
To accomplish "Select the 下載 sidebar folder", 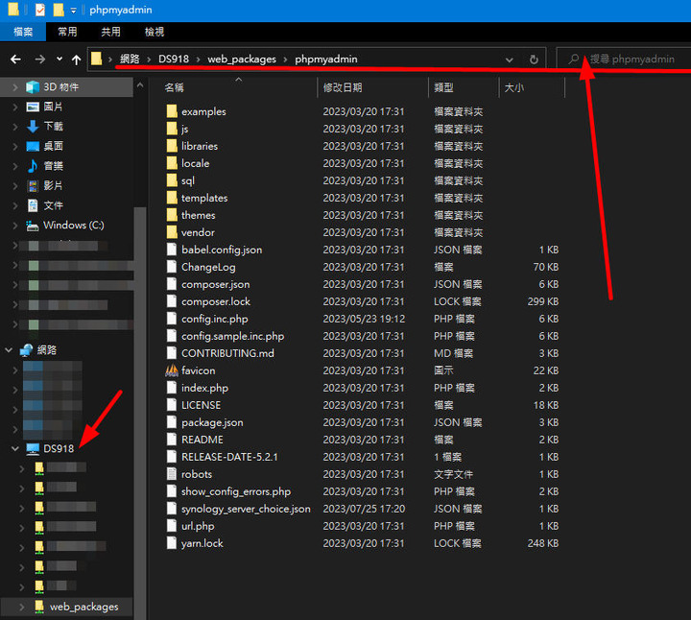I will 54,127.
